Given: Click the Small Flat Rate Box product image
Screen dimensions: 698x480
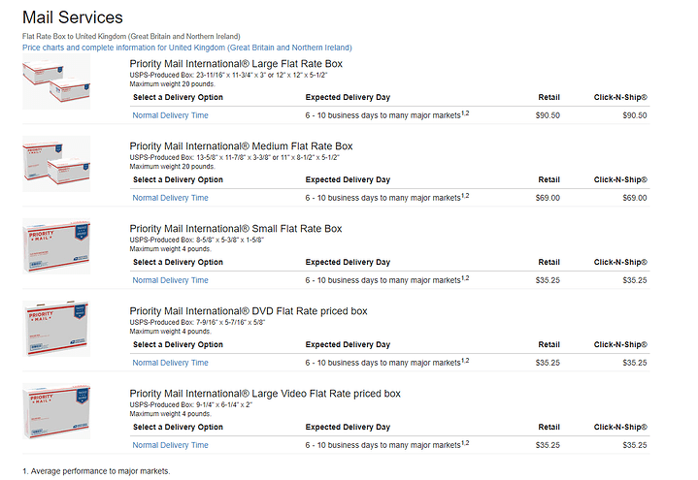Looking at the screenshot, I should pos(56,246).
